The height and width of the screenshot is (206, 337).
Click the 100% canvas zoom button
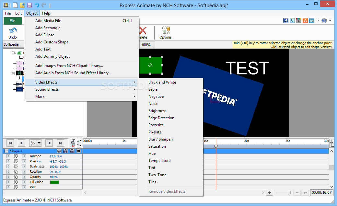tap(146, 45)
